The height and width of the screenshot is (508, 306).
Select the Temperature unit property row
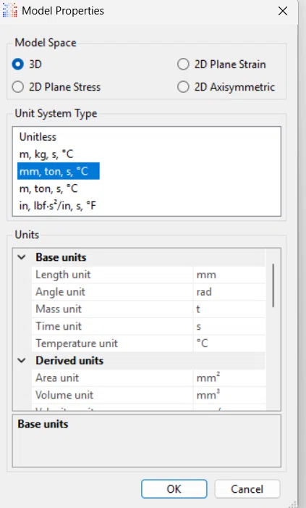tap(148, 343)
